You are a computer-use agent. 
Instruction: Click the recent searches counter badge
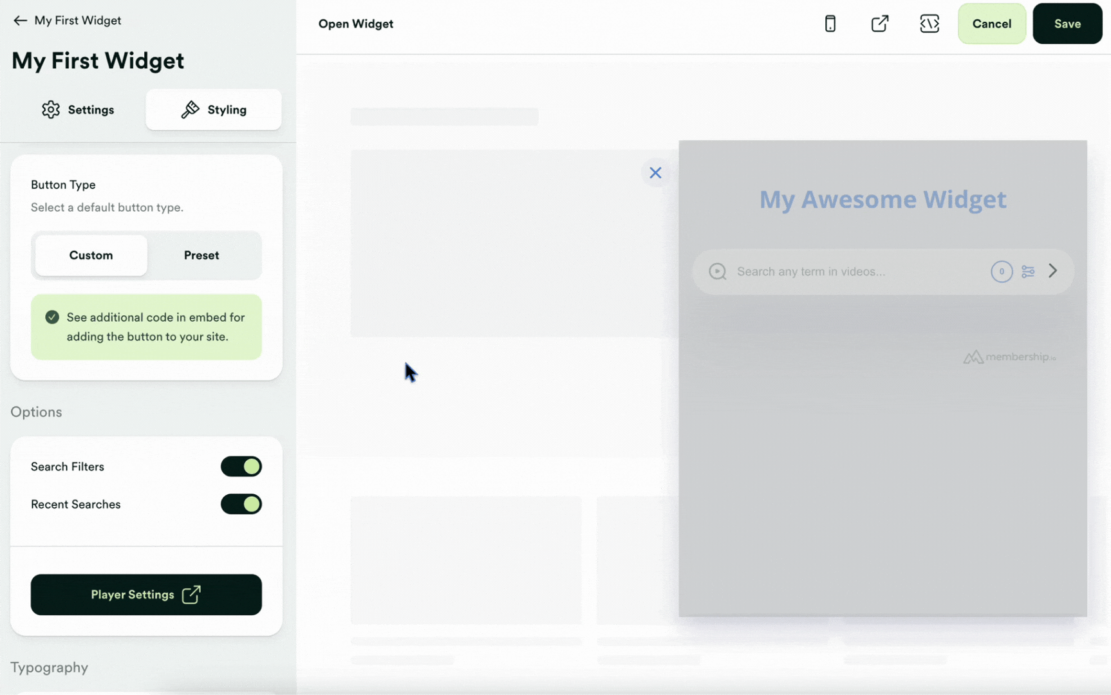1001,272
